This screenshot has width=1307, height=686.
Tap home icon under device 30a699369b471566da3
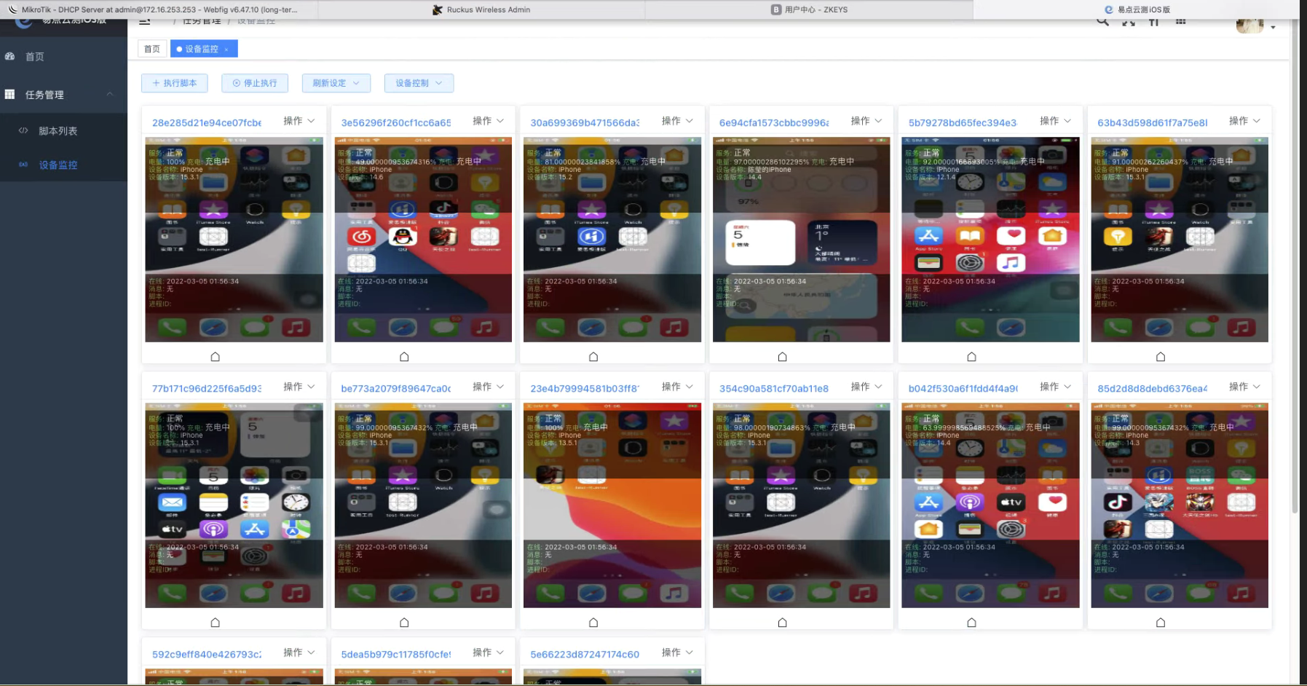(593, 357)
